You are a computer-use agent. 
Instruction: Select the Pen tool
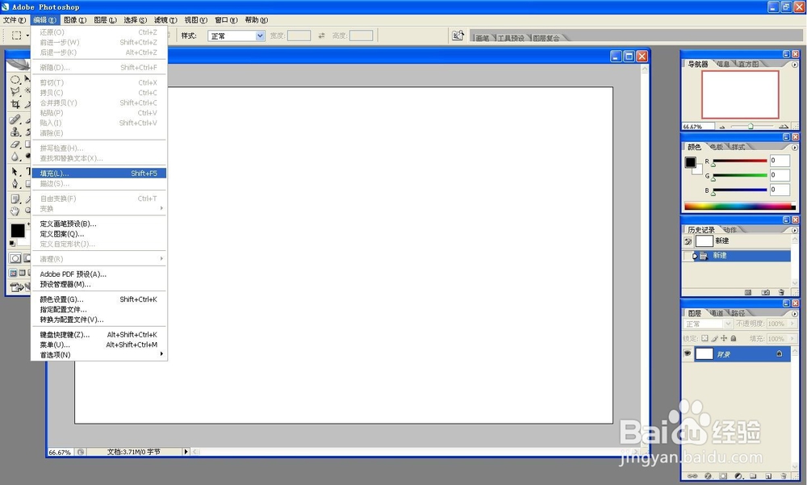pyautogui.click(x=15, y=184)
